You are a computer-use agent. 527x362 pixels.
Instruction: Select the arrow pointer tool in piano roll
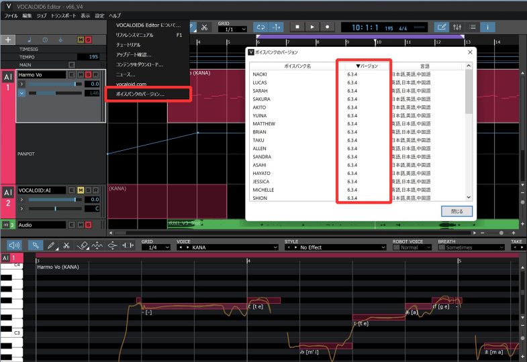pos(36,245)
